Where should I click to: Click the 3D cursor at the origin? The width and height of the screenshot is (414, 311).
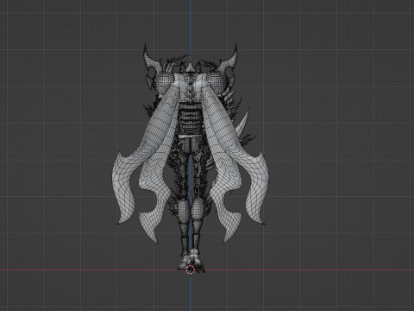pos(190,270)
